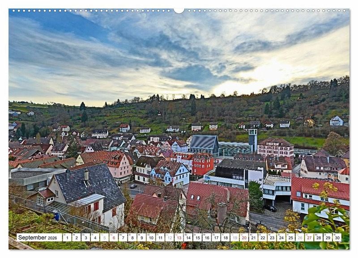Select day 13 in calendar strip

point(179,237)
